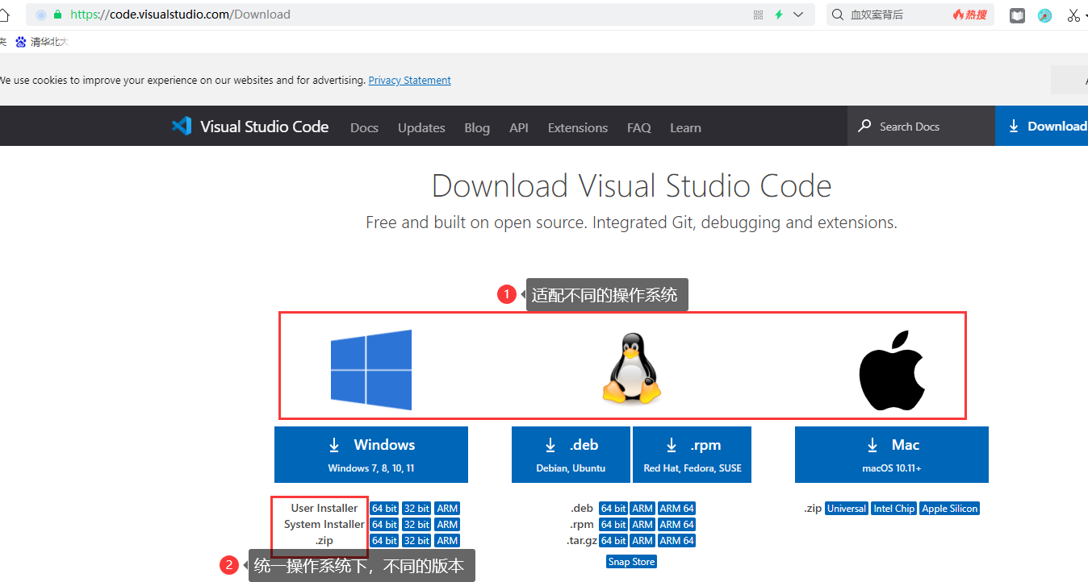The height and width of the screenshot is (582, 1088).
Task: Click the scissors screenshot icon
Action: tap(1073, 15)
